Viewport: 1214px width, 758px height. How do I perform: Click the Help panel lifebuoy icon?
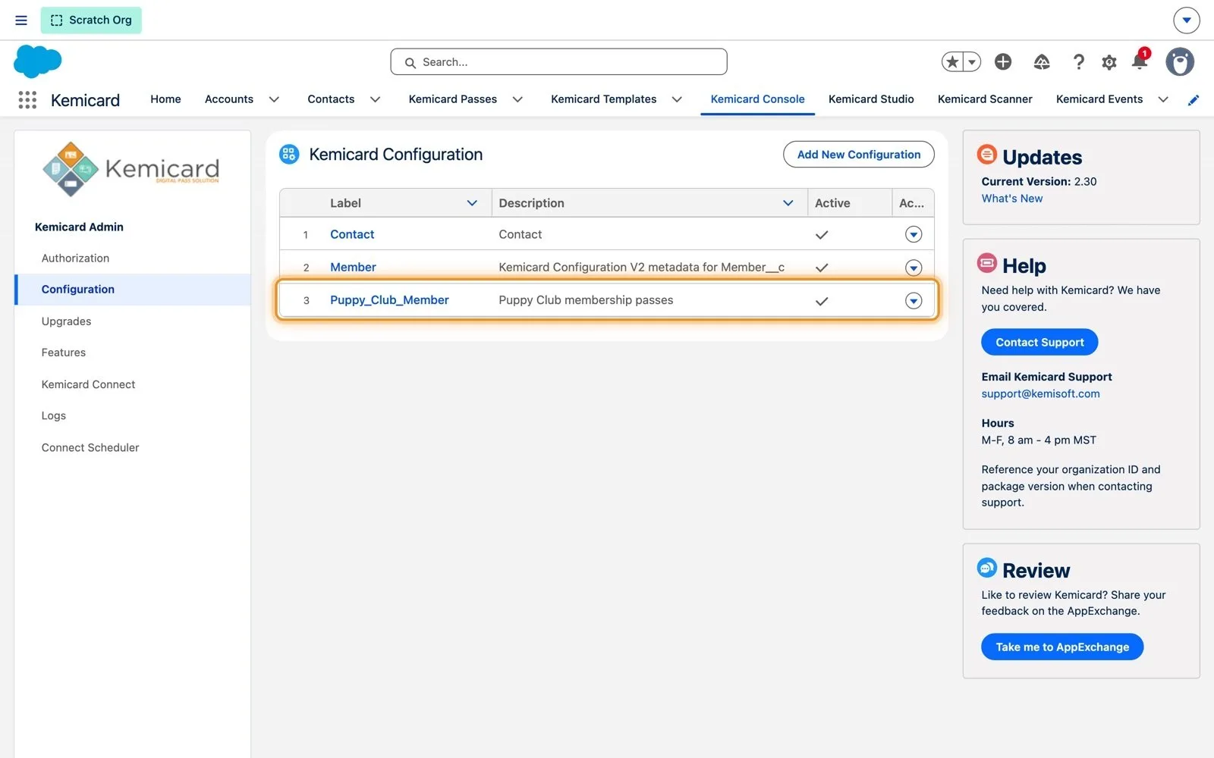pyautogui.click(x=987, y=263)
